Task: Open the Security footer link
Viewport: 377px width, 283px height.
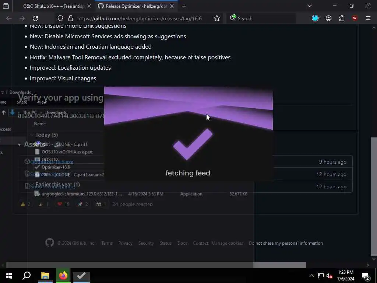Action: 146,243
